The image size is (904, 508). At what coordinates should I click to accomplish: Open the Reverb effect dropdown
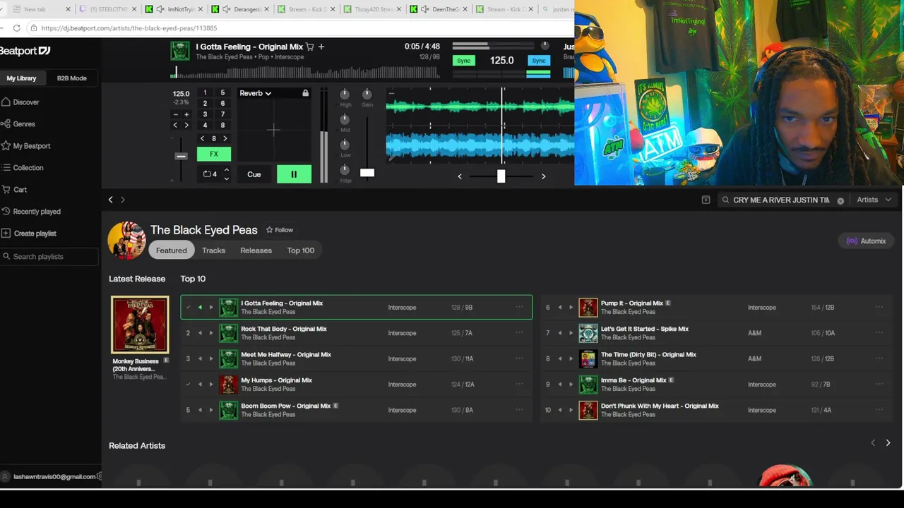pos(256,93)
